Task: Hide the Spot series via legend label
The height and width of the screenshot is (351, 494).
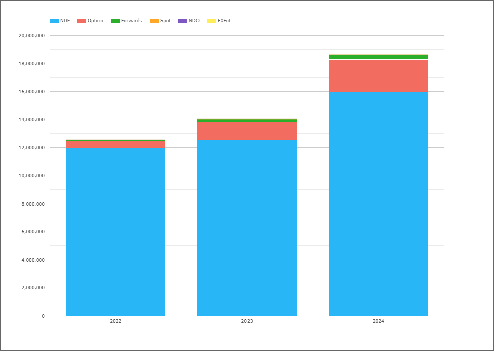Action: (x=165, y=21)
